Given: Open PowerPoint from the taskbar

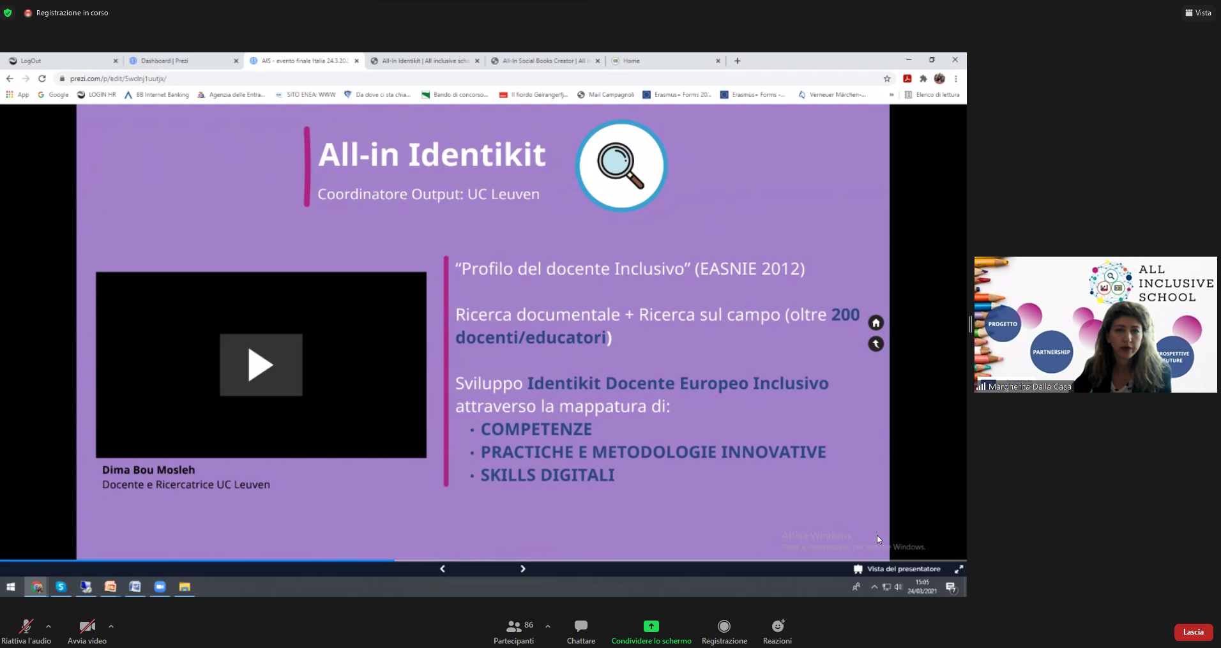Looking at the screenshot, I should tap(110, 587).
